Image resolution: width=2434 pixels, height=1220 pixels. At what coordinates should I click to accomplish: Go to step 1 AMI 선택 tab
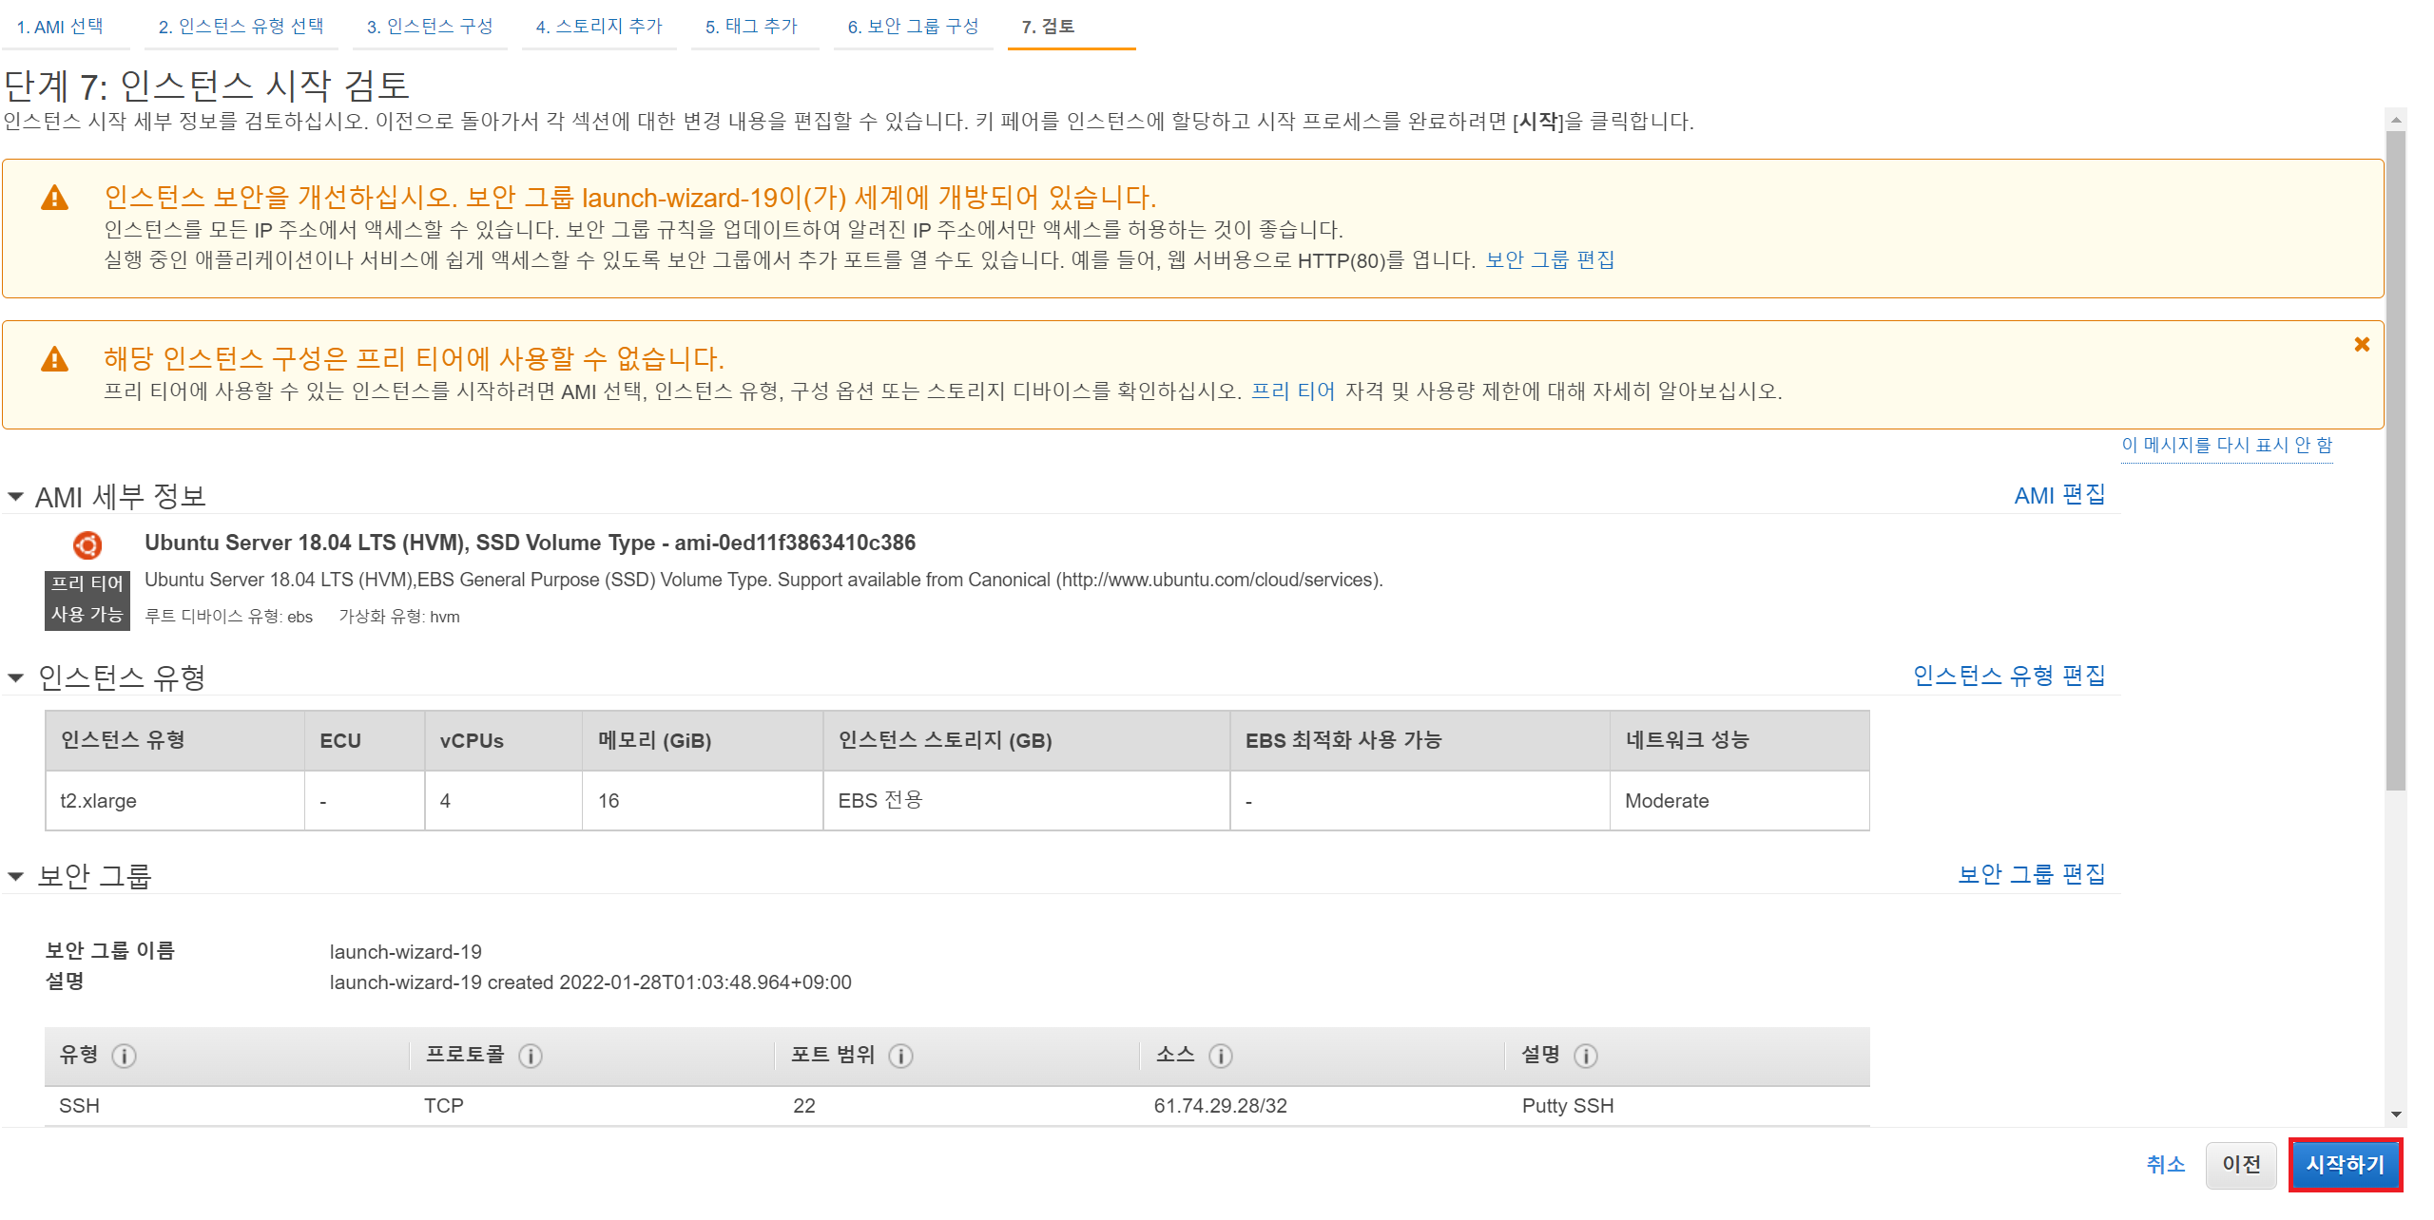click(x=60, y=27)
